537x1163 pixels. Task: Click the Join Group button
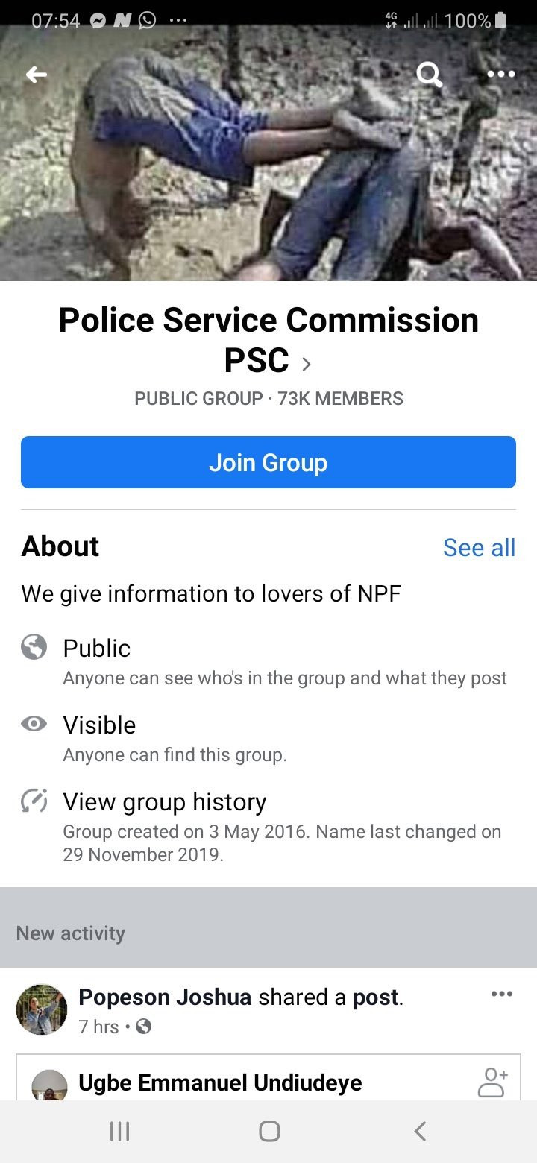(x=268, y=462)
